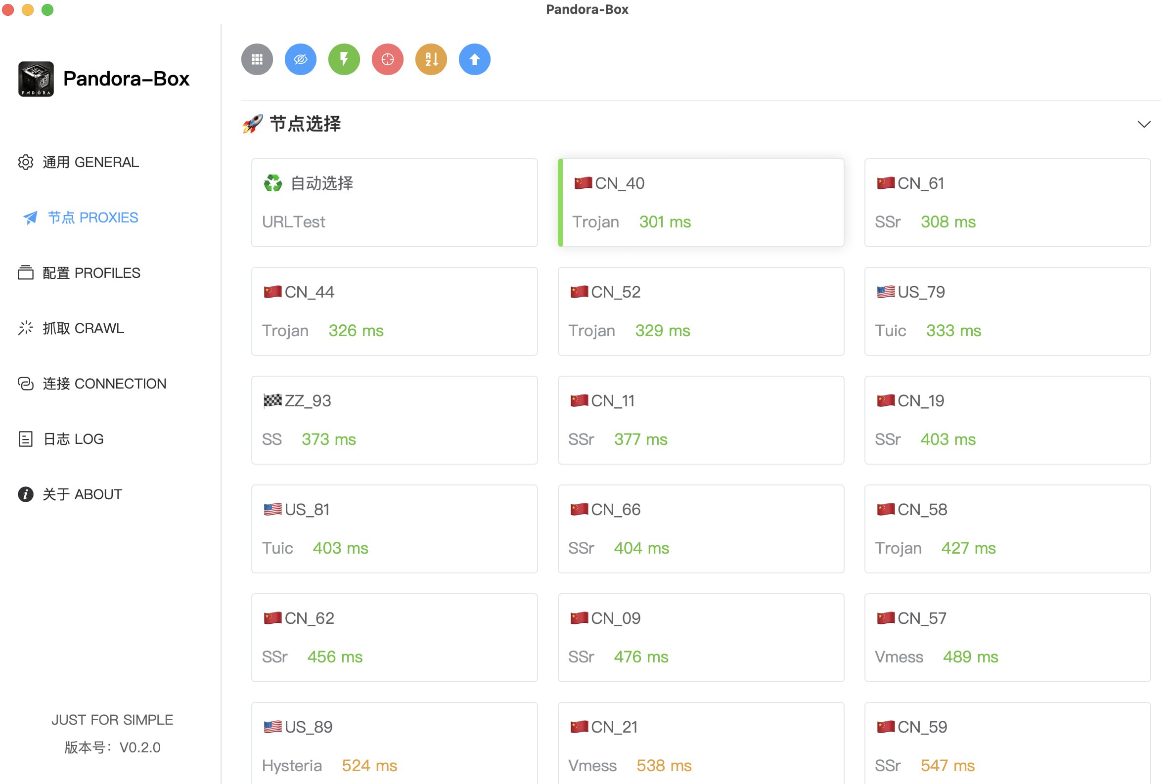Click the link icon beside CONNECTION
This screenshot has width=1172, height=784.
click(26, 384)
